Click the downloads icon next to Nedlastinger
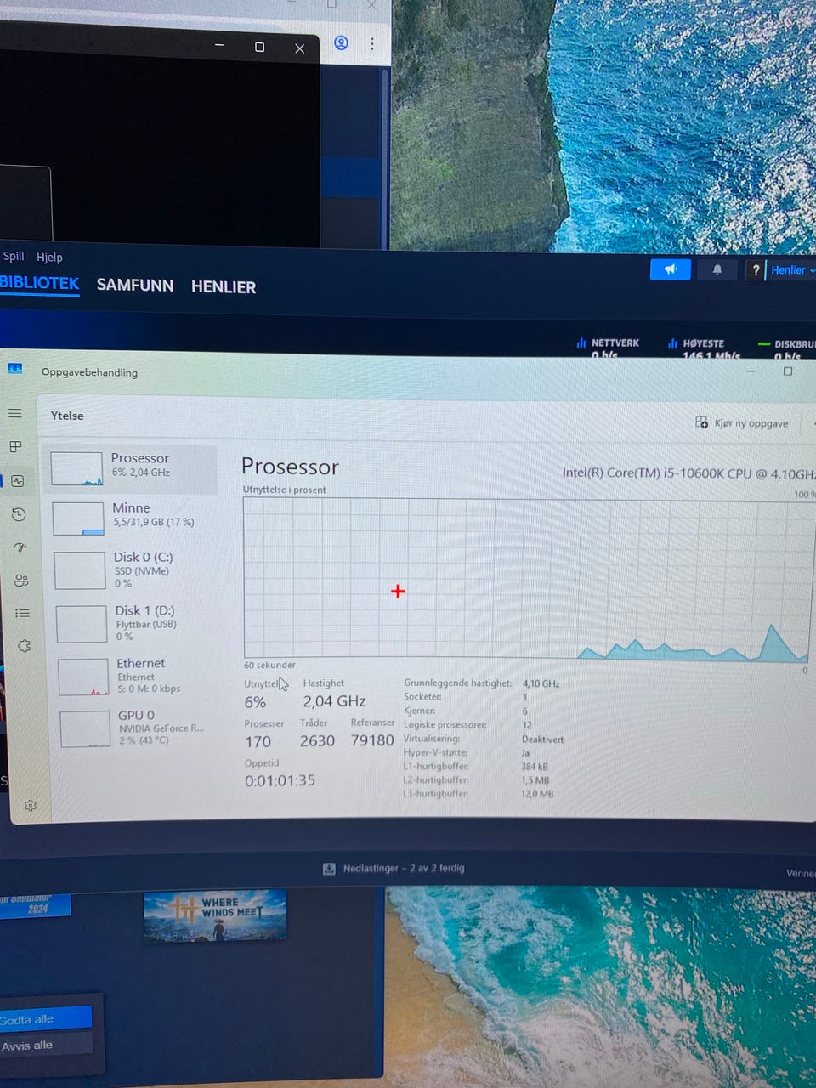 [x=329, y=869]
